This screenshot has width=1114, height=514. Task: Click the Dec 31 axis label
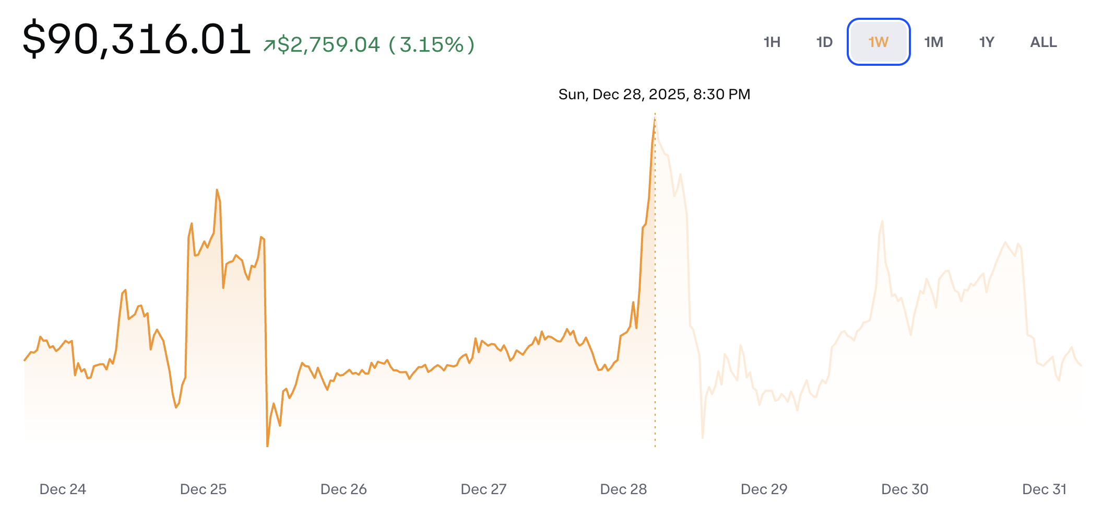click(1044, 489)
